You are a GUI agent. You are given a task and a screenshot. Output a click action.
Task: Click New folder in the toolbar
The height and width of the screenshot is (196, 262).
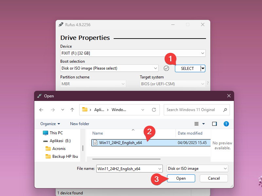pyautogui.click(x=80, y=124)
